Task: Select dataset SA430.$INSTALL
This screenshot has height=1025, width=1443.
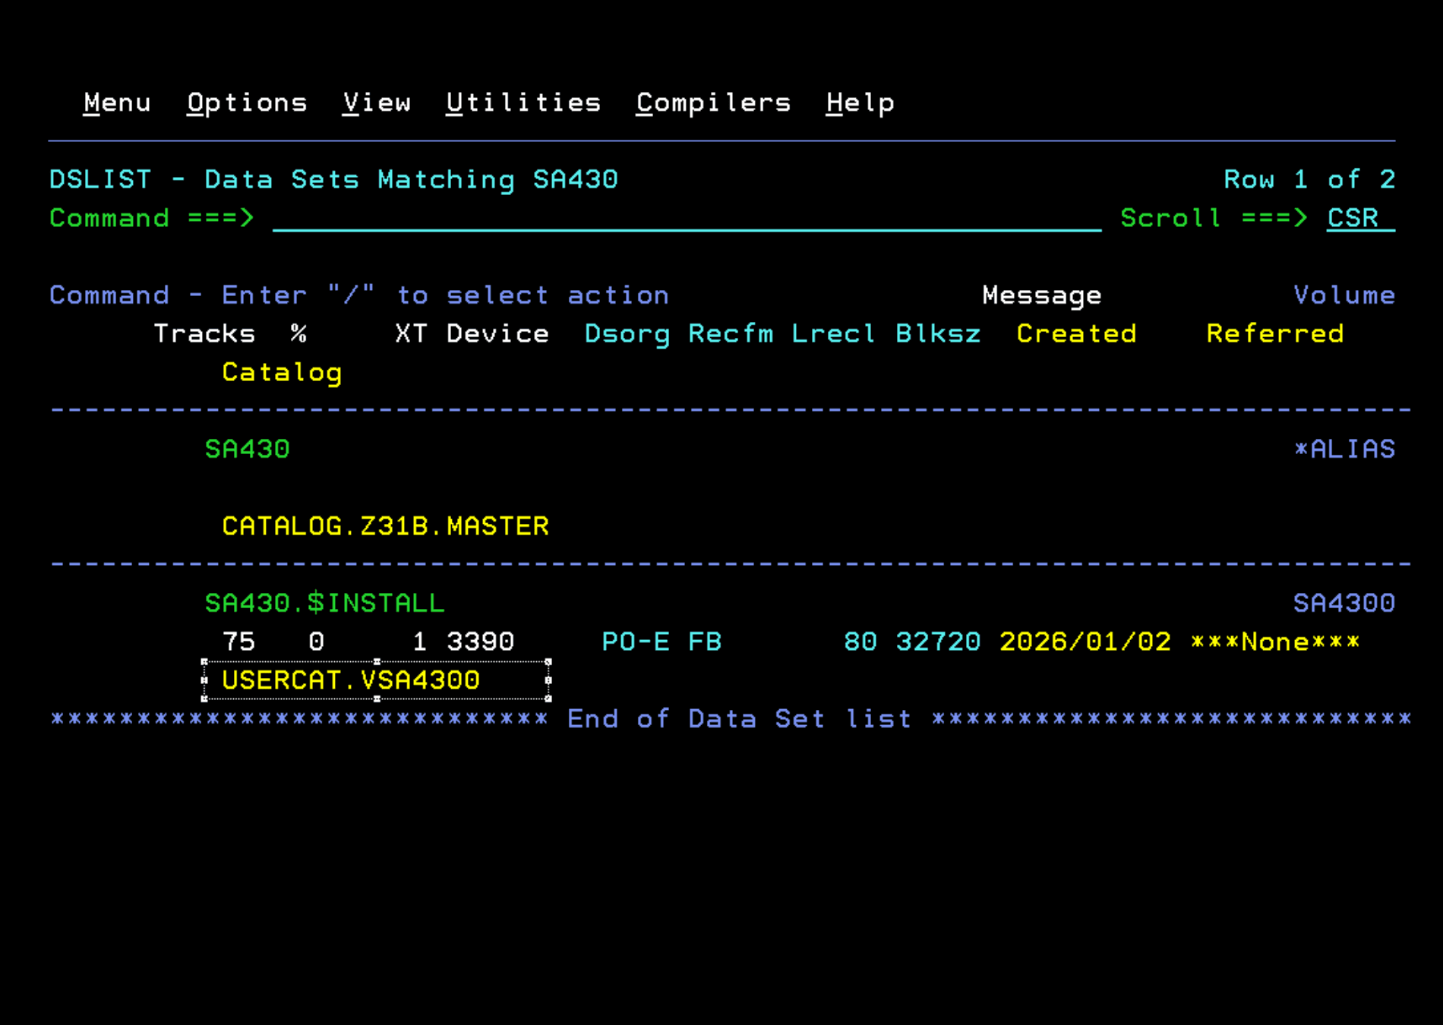Action: (325, 602)
